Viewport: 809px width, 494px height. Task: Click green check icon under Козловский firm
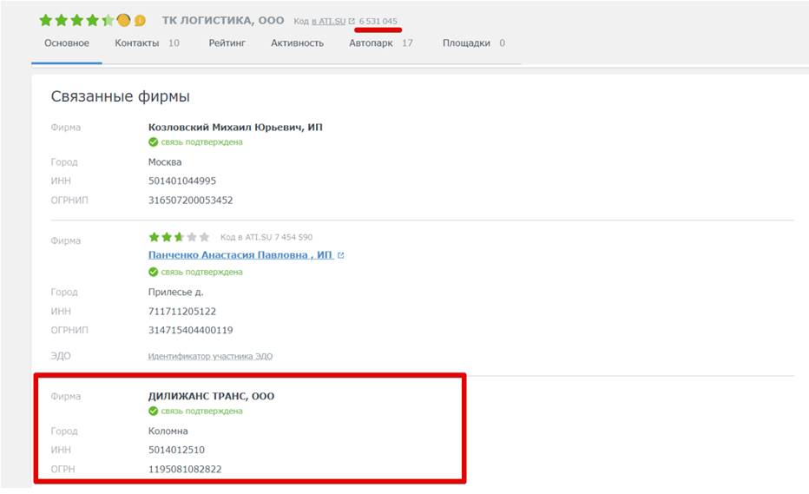coord(154,142)
